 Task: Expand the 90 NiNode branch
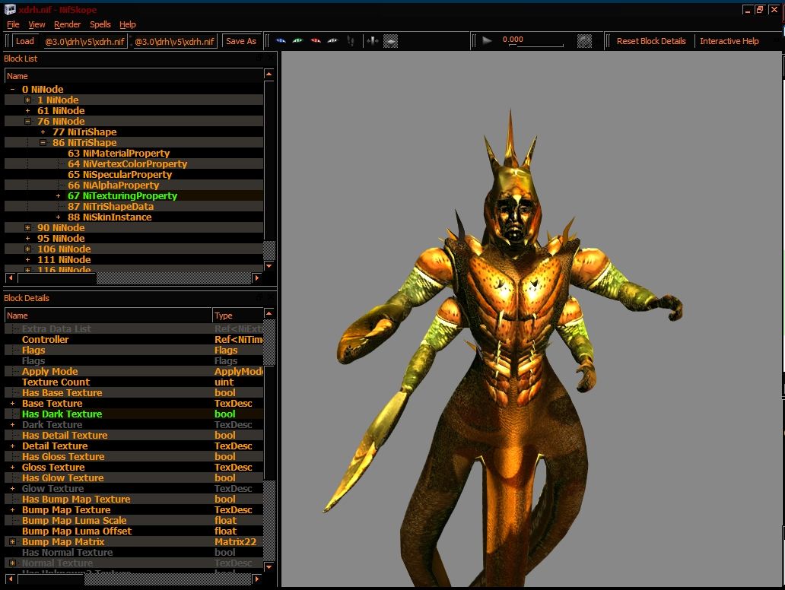pyautogui.click(x=27, y=227)
